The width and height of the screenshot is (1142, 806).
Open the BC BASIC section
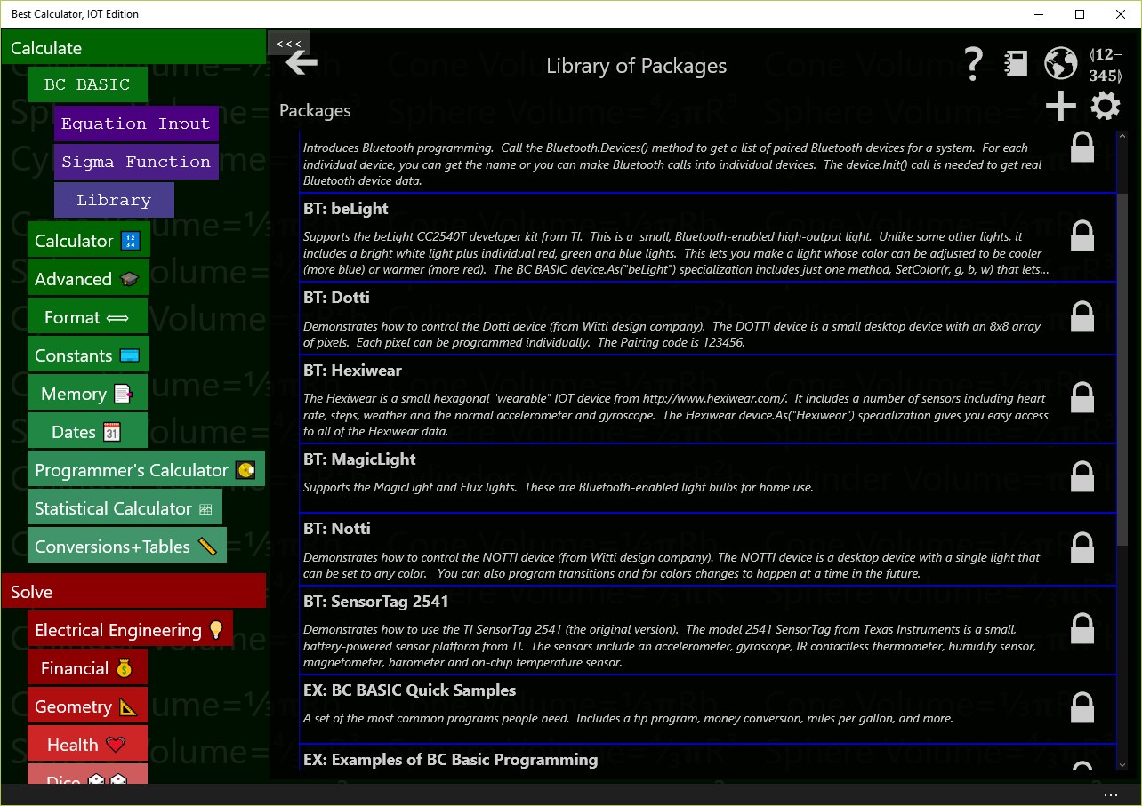tap(87, 84)
